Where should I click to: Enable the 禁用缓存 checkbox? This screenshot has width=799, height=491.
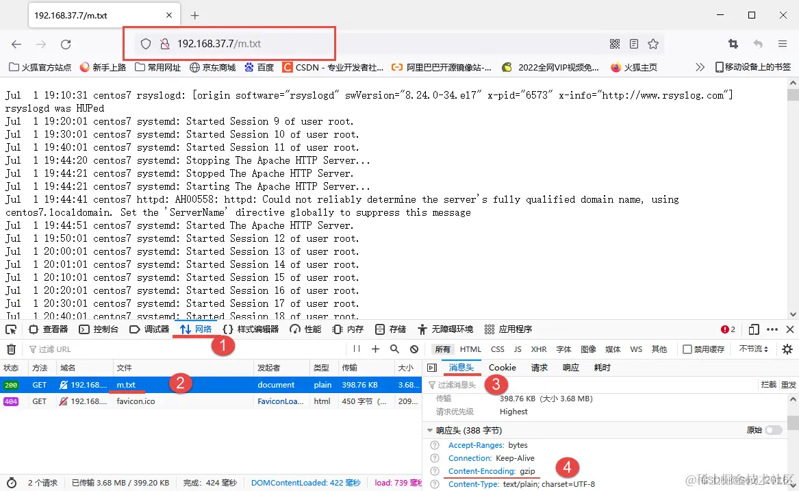[687, 349]
